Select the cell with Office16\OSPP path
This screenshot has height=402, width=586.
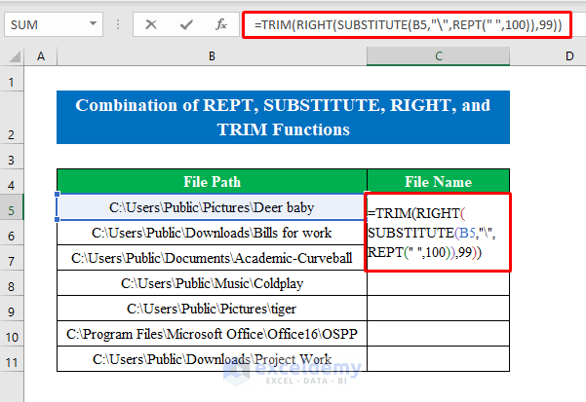click(x=212, y=334)
